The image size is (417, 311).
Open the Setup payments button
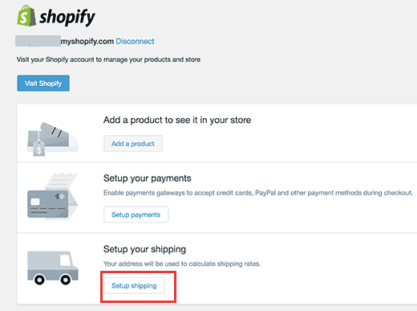tap(136, 215)
